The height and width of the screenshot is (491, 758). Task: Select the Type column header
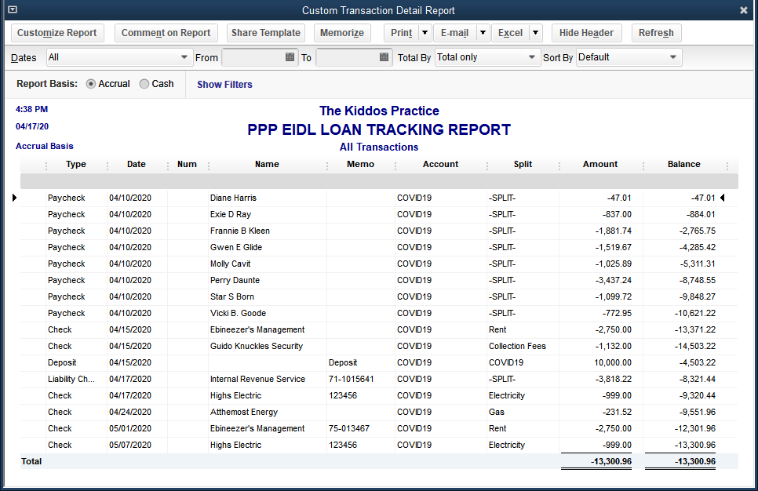(76, 164)
